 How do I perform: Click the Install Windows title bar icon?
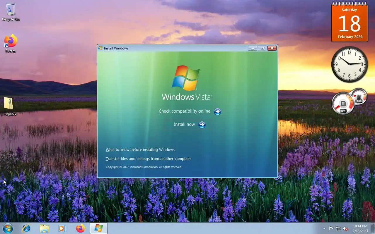(x=100, y=48)
